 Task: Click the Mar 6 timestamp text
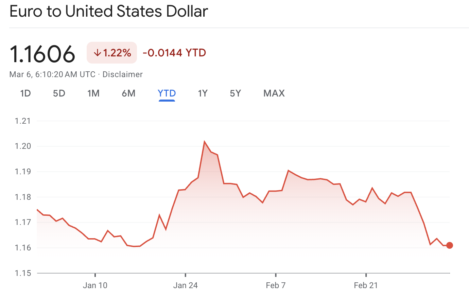point(52,74)
